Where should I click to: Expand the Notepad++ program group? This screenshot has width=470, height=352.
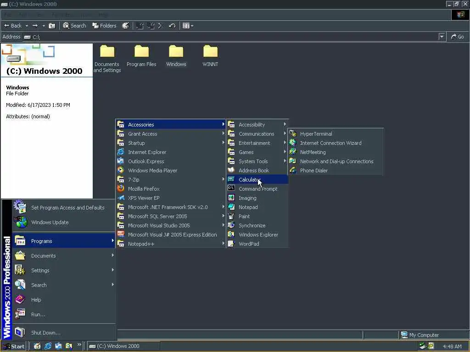pyautogui.click(x=171, y=244)
